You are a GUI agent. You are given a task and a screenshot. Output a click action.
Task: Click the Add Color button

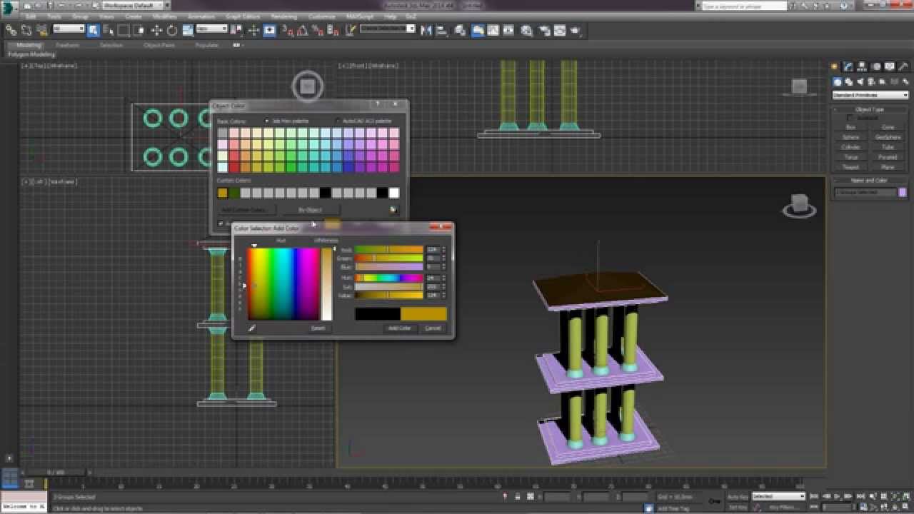pyautogui.click(x=399, y=328)
